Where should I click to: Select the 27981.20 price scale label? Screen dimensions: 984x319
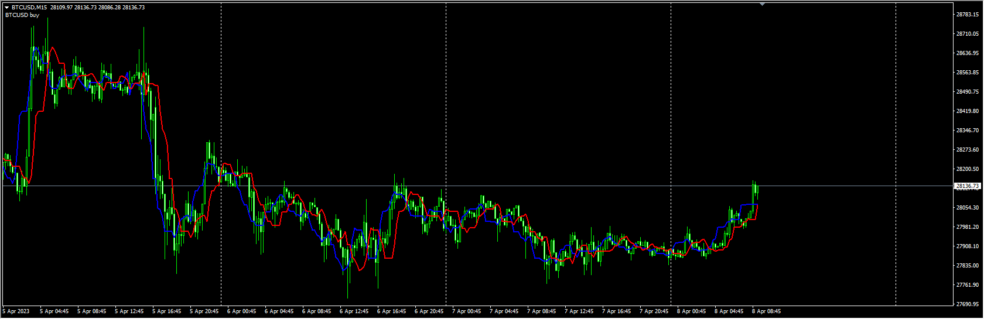pyautogui.click(x=968, y=227)
